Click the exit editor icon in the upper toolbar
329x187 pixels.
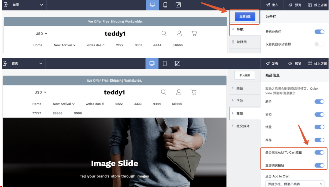[6, 5]
